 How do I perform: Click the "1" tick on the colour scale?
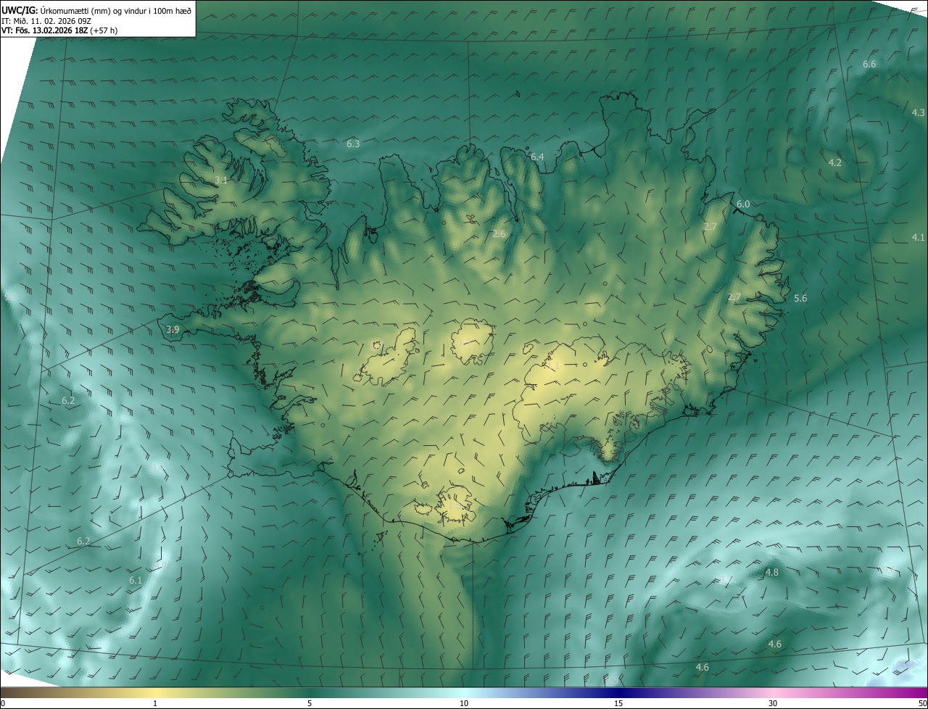coord(155,704)
